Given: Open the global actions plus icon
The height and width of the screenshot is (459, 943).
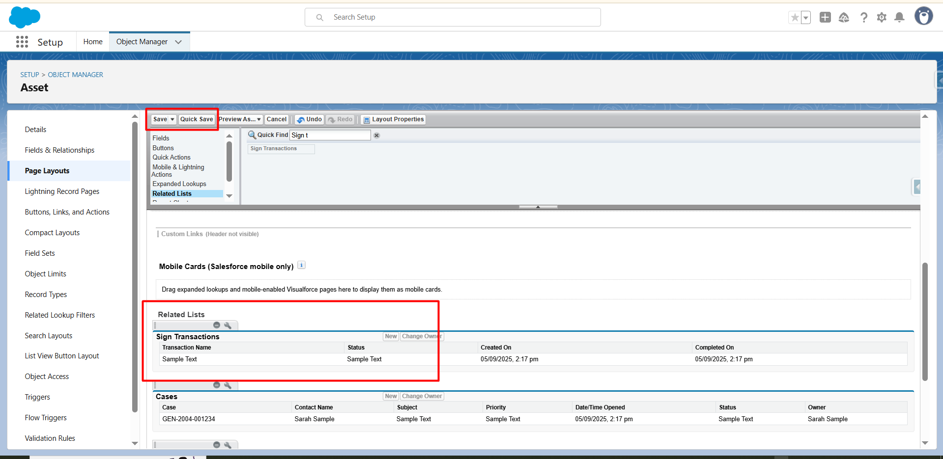Looking at the screenshot, I should coord(825,18).
